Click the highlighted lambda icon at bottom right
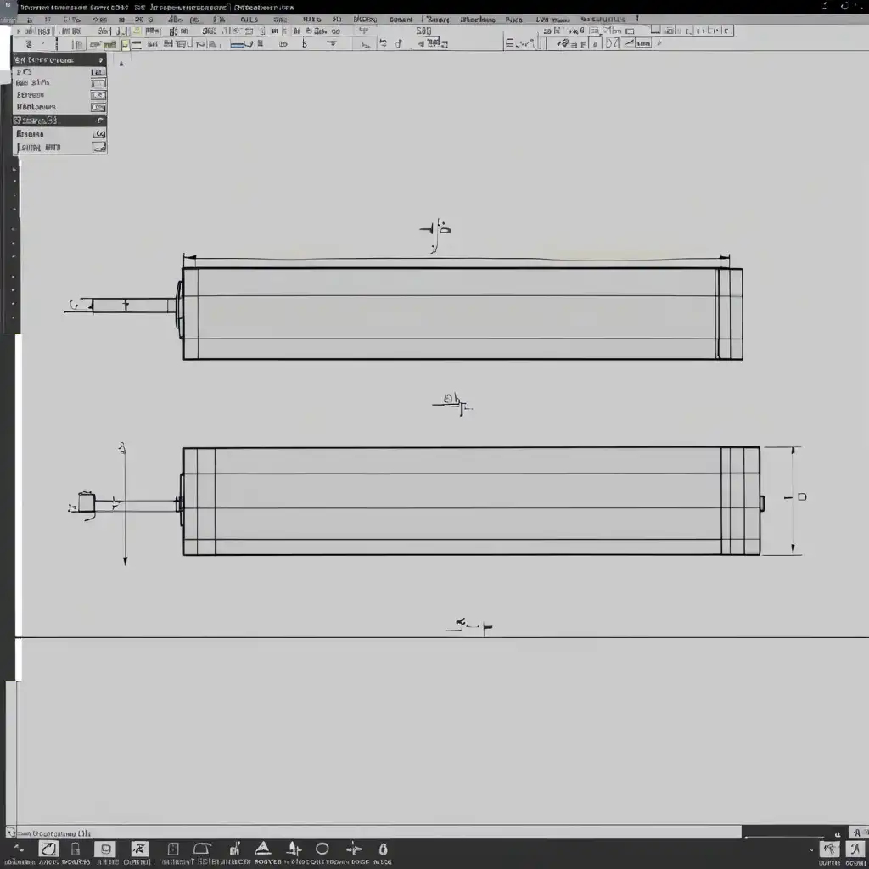This screenshot has width=869, height=869. 855,849
